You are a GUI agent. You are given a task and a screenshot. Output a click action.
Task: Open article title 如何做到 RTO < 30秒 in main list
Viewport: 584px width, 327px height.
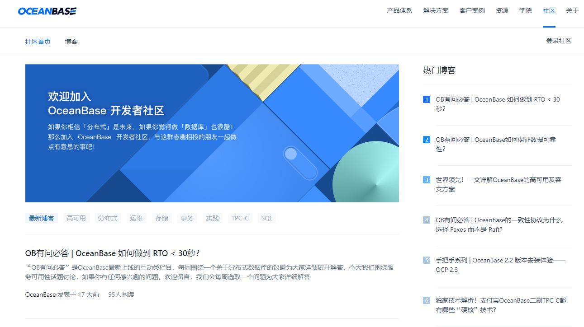pos(113,253)
